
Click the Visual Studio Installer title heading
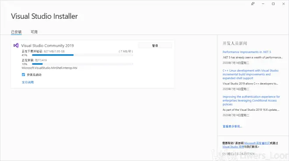click(x=44, y=16)
